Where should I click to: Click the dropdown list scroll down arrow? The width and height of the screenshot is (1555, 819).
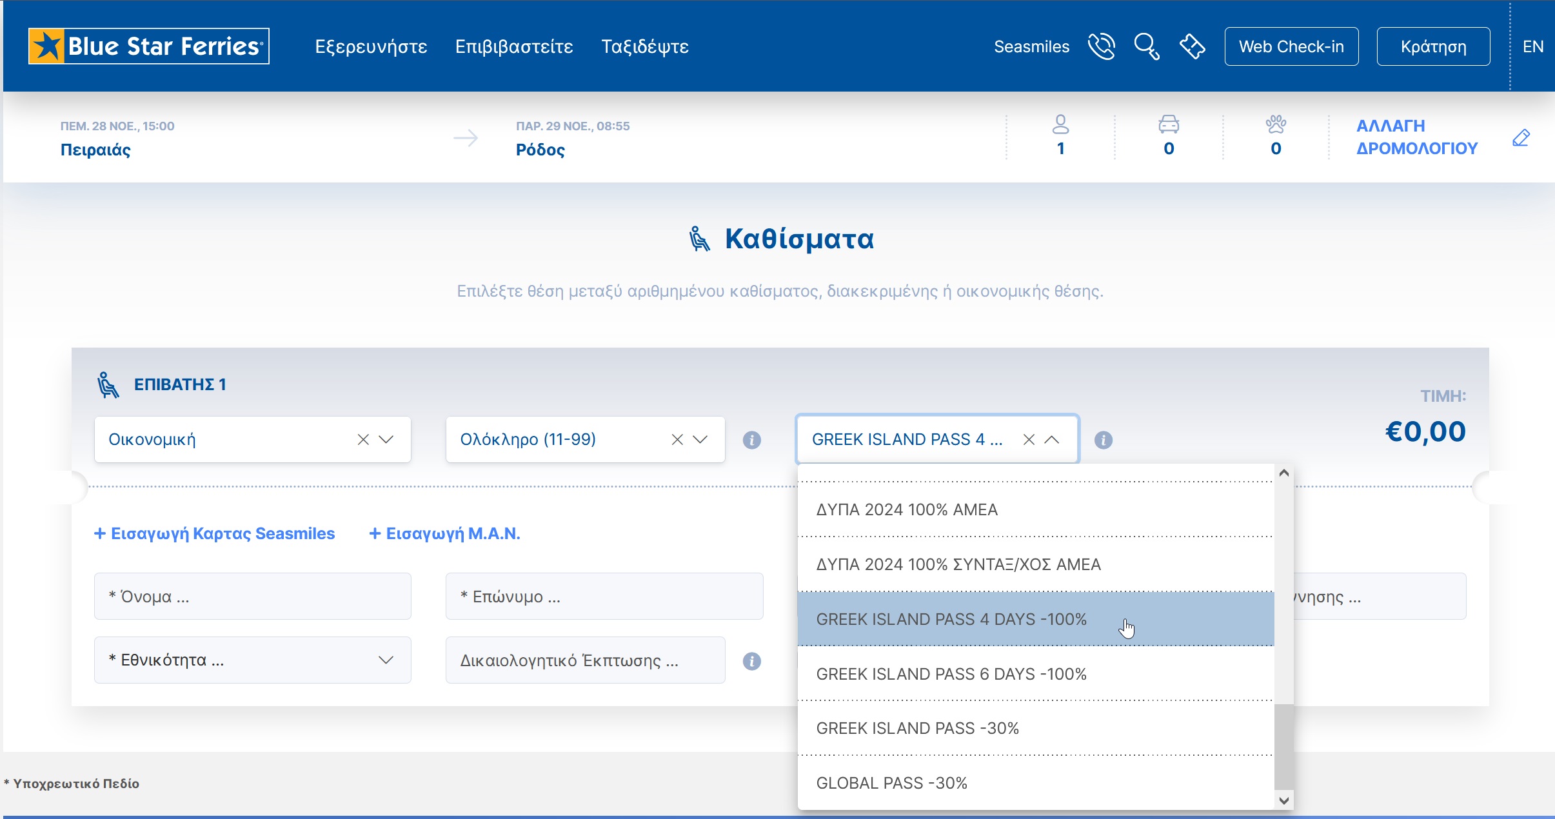click(1284, 800)
